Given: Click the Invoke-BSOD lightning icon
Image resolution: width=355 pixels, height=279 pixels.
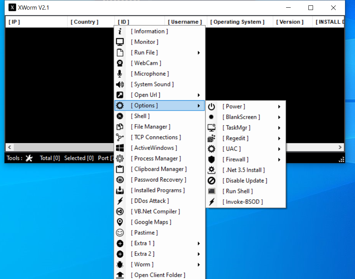Looking at the screenshot, I should click(x=211, y=202).
